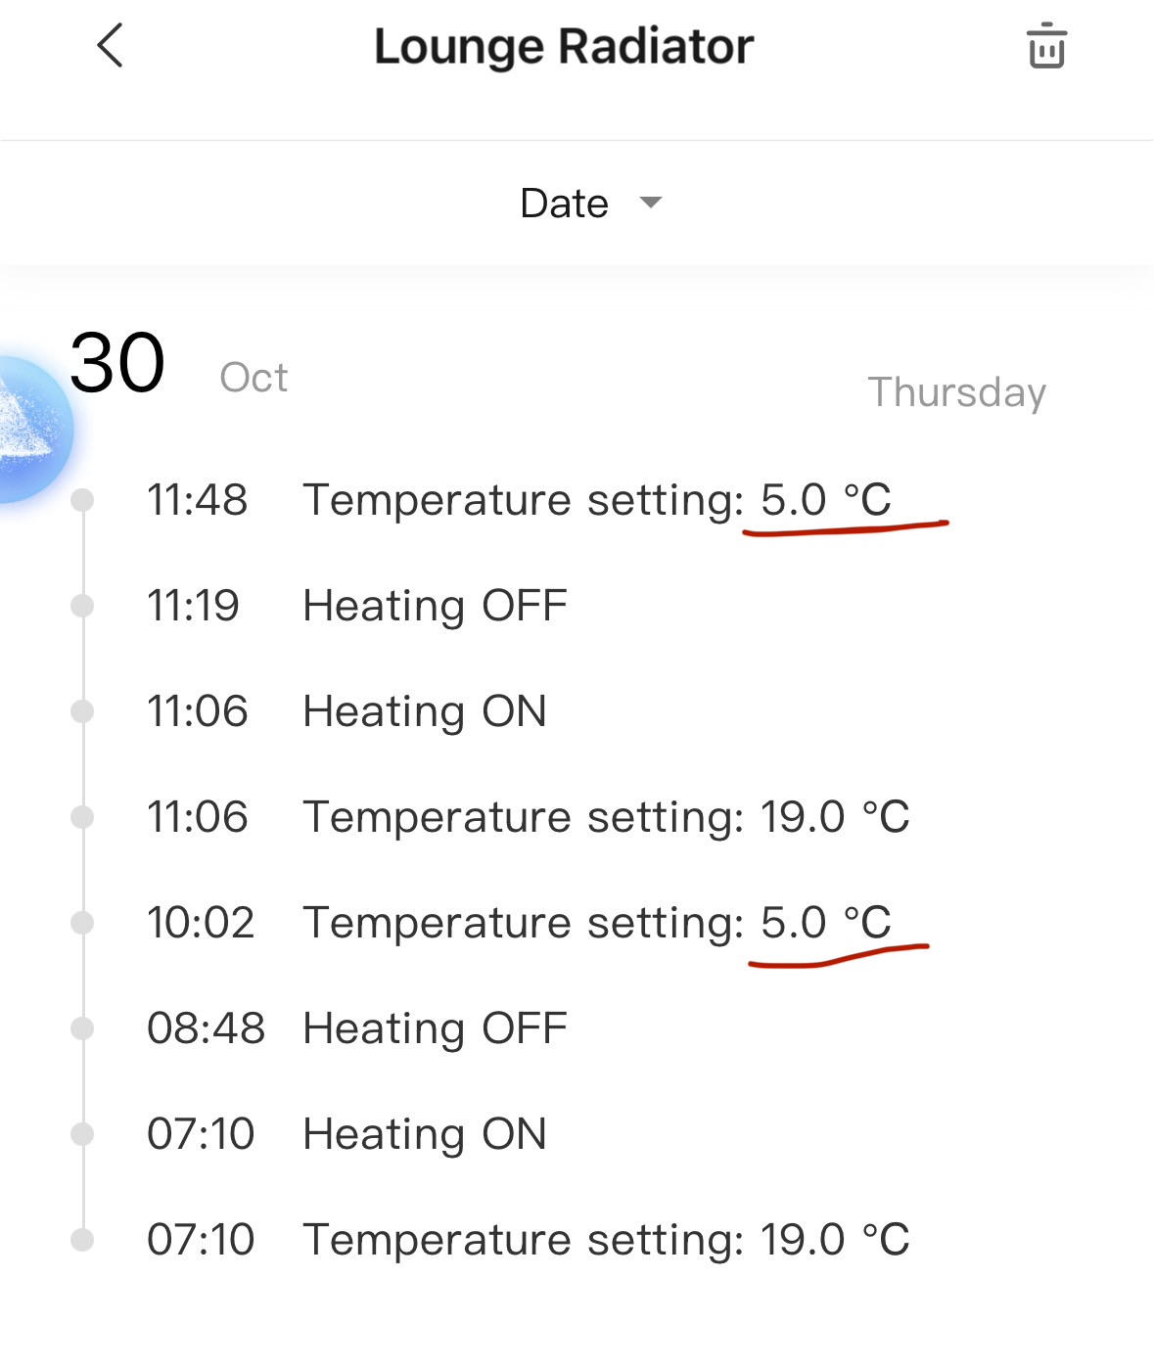Viewport: 1154px width, 1369px height.
Task: Click the timeline dot beside 10:02
Action: tap(83, 923)
